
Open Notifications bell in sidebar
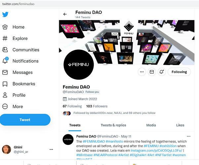(x=5, y=61)
